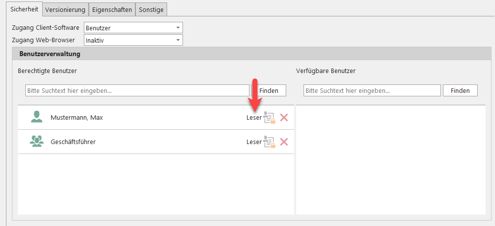This screenshot has width=495, height=226.
Task: Select the Geschäftsführer name entry
Action: tap(73, 142)
